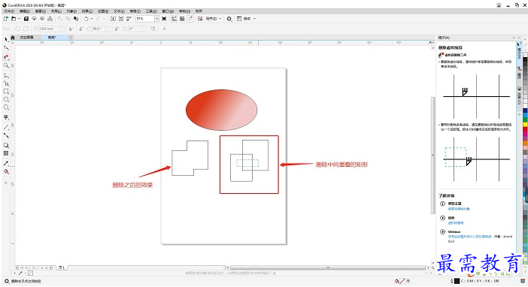Image resolution: width=528 pixels, height=287 pixels.
Task: Select the Freehand curve tool
Action: (6, 75)
